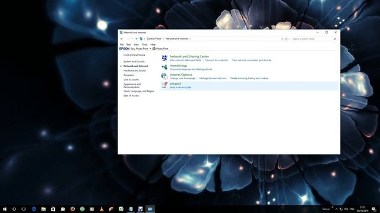The width and height of the screenshot is (380, 213).
Task: Open Appearance and Personalization category
Action: click(132, 85)
